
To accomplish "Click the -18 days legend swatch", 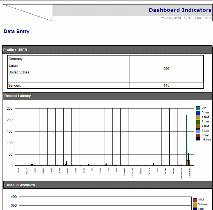I will click(x=198, y=139).
